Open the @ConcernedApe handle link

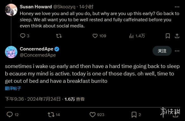pyautogui.click(x=38, y=55)
